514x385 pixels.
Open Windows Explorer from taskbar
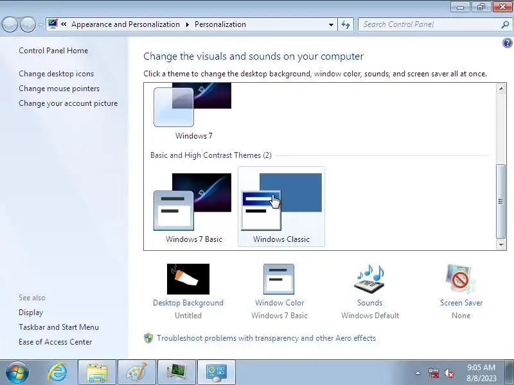point(97,372)
